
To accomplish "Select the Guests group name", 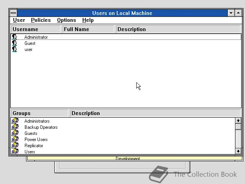I will (x=31, y=133).
